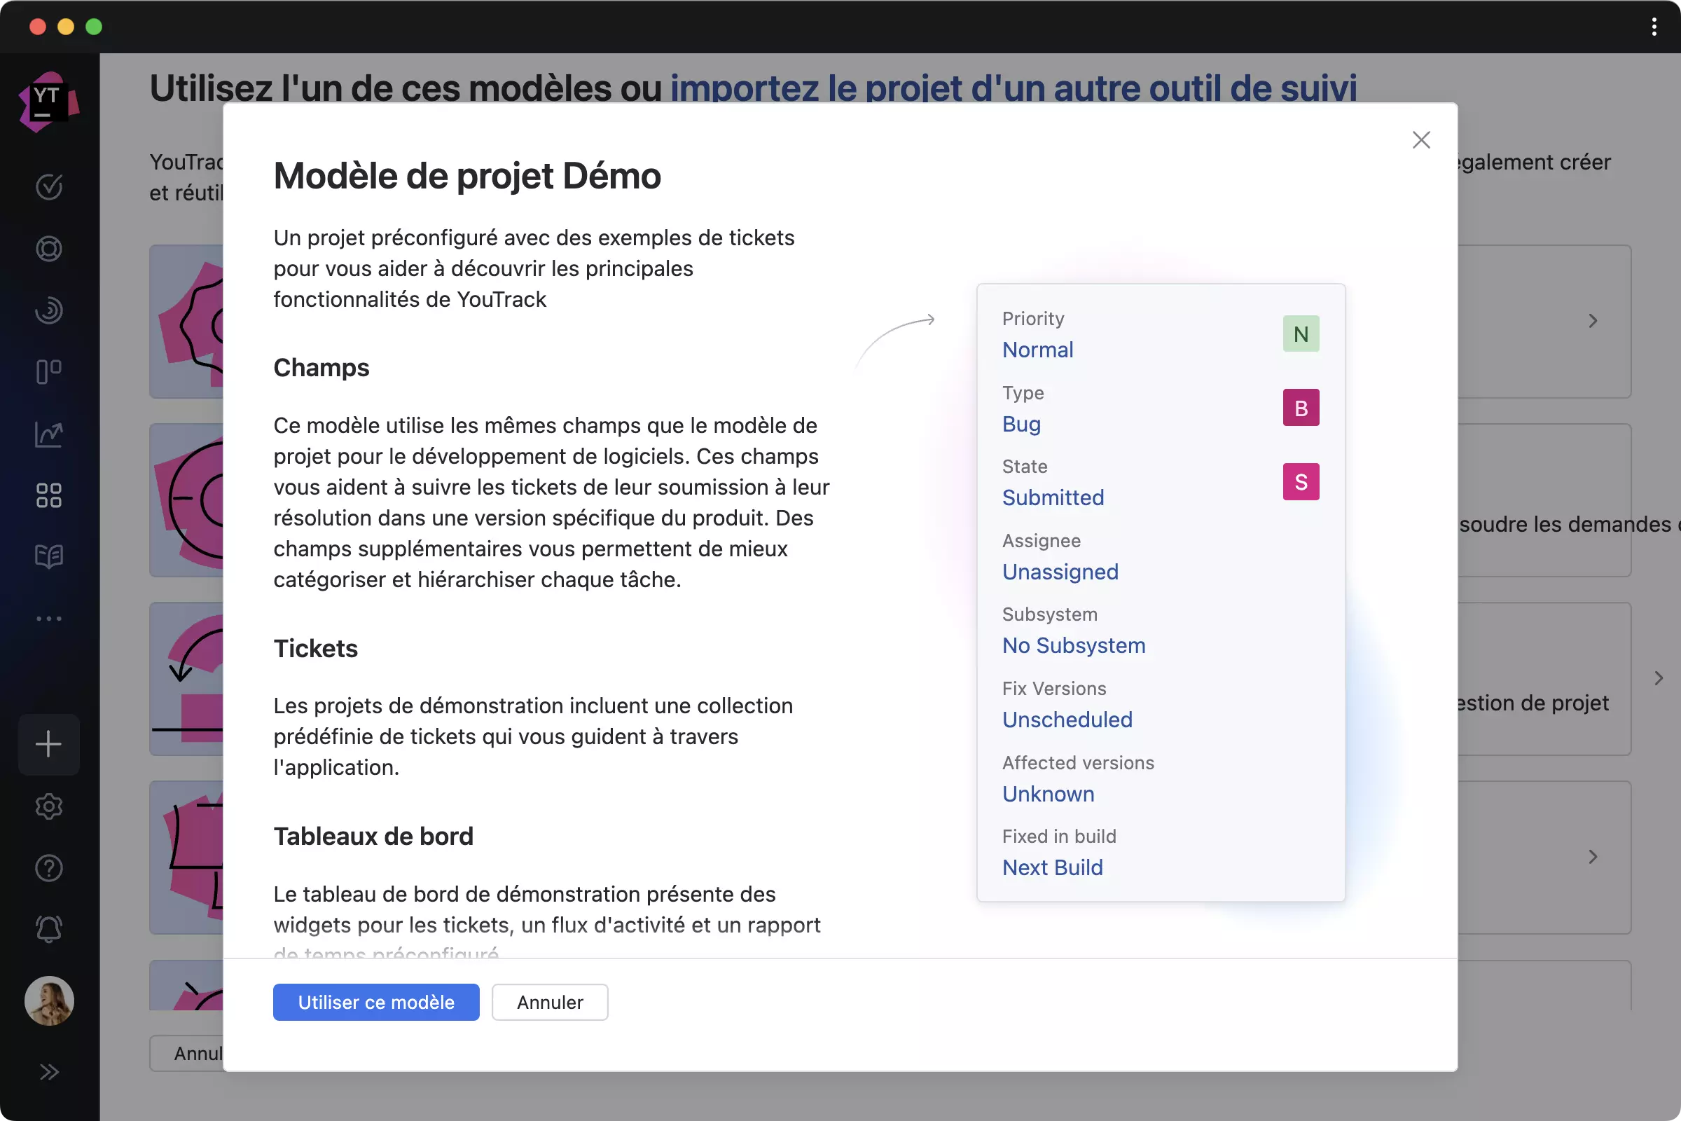Click the 'Annuler' cancel button
The width and height of the screenshot is (1681, 1121).
point(551,1001)
